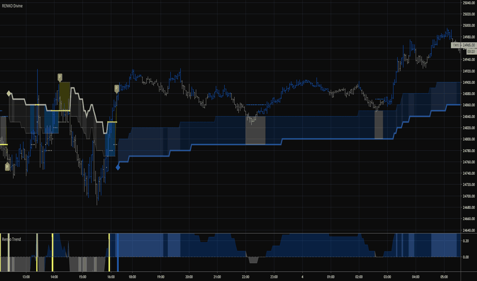The height and width of the screenshot is (281, 477).
Task: Click the 0.00 Renko Trend scale value
Action: click(x=466, y=257)
